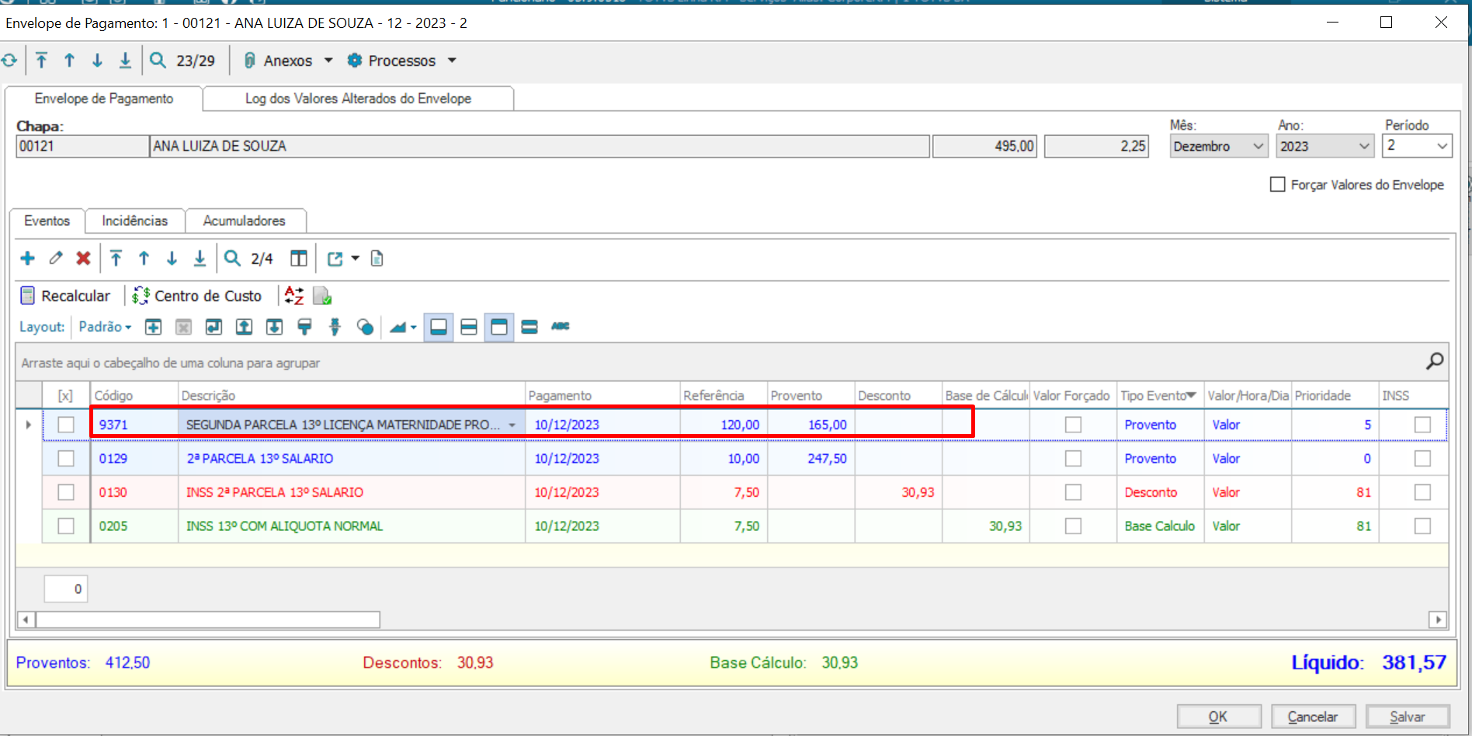Check the selection box for row 0129
The height and width of the screenshot is (736, 1472).
tap(66, 459)
